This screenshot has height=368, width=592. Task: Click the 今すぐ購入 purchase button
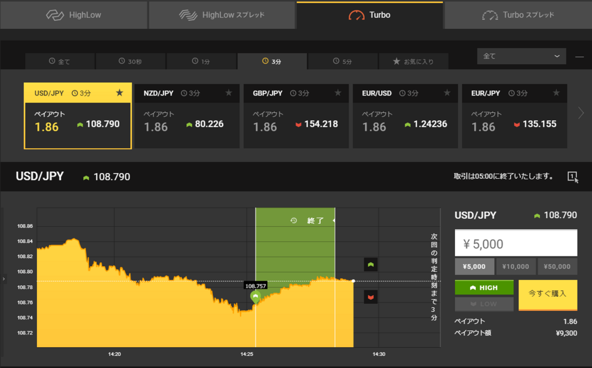coord(547,295)
